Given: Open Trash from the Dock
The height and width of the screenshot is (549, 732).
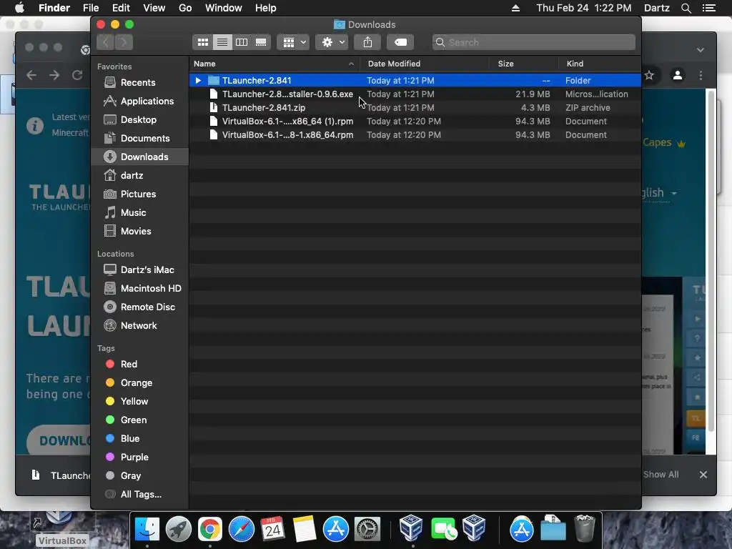Looking at the screenshot, I should click(x=585, y=528).
